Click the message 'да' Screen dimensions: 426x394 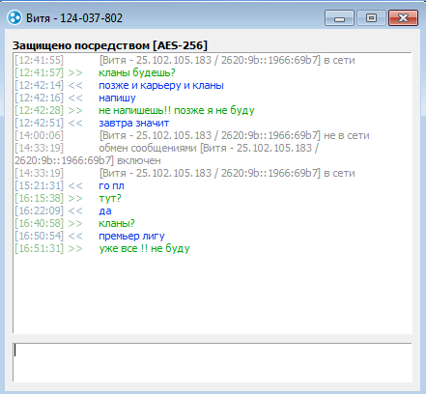(105, 211)
